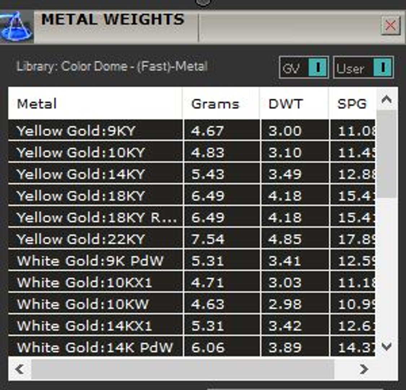Click the 4.85 DWT value
Viewport: 406px width, 390px height.
285,239
